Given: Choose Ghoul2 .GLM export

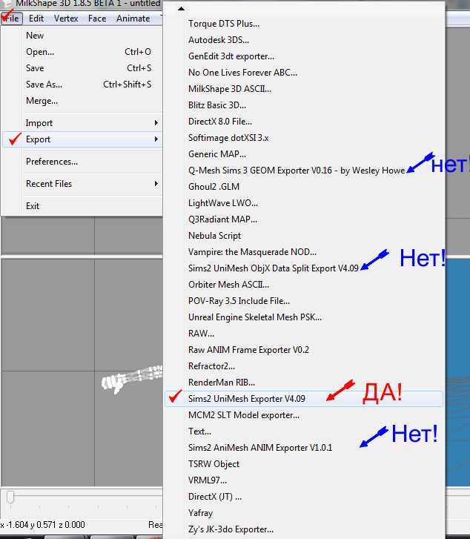Looking at the screenshot, I should [304, 187].
